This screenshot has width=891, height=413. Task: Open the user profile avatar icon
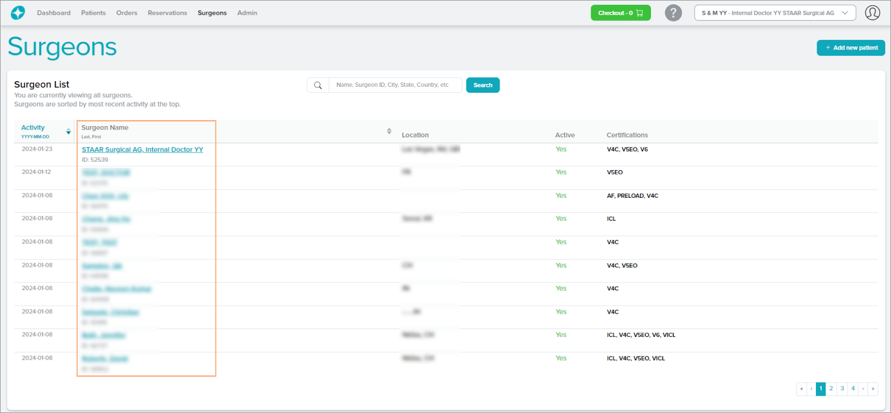872,13
